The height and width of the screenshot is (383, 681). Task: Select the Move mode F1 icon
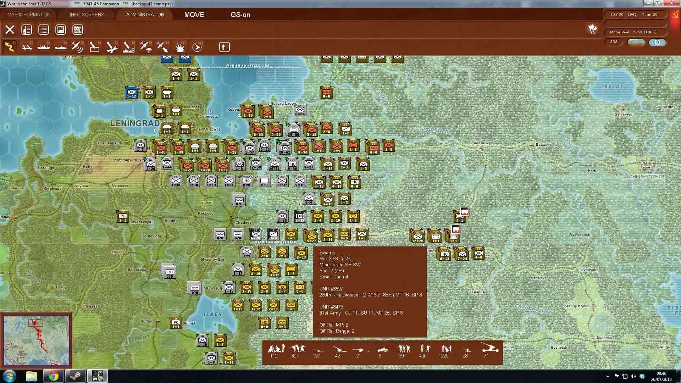[x=10, y=47]
